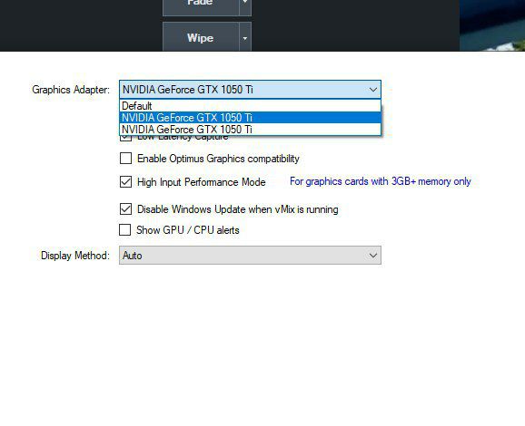525x426 pixels.
Task: Uncheck Disable Windows Update when vMix is running
Action: tap(125, 209)
